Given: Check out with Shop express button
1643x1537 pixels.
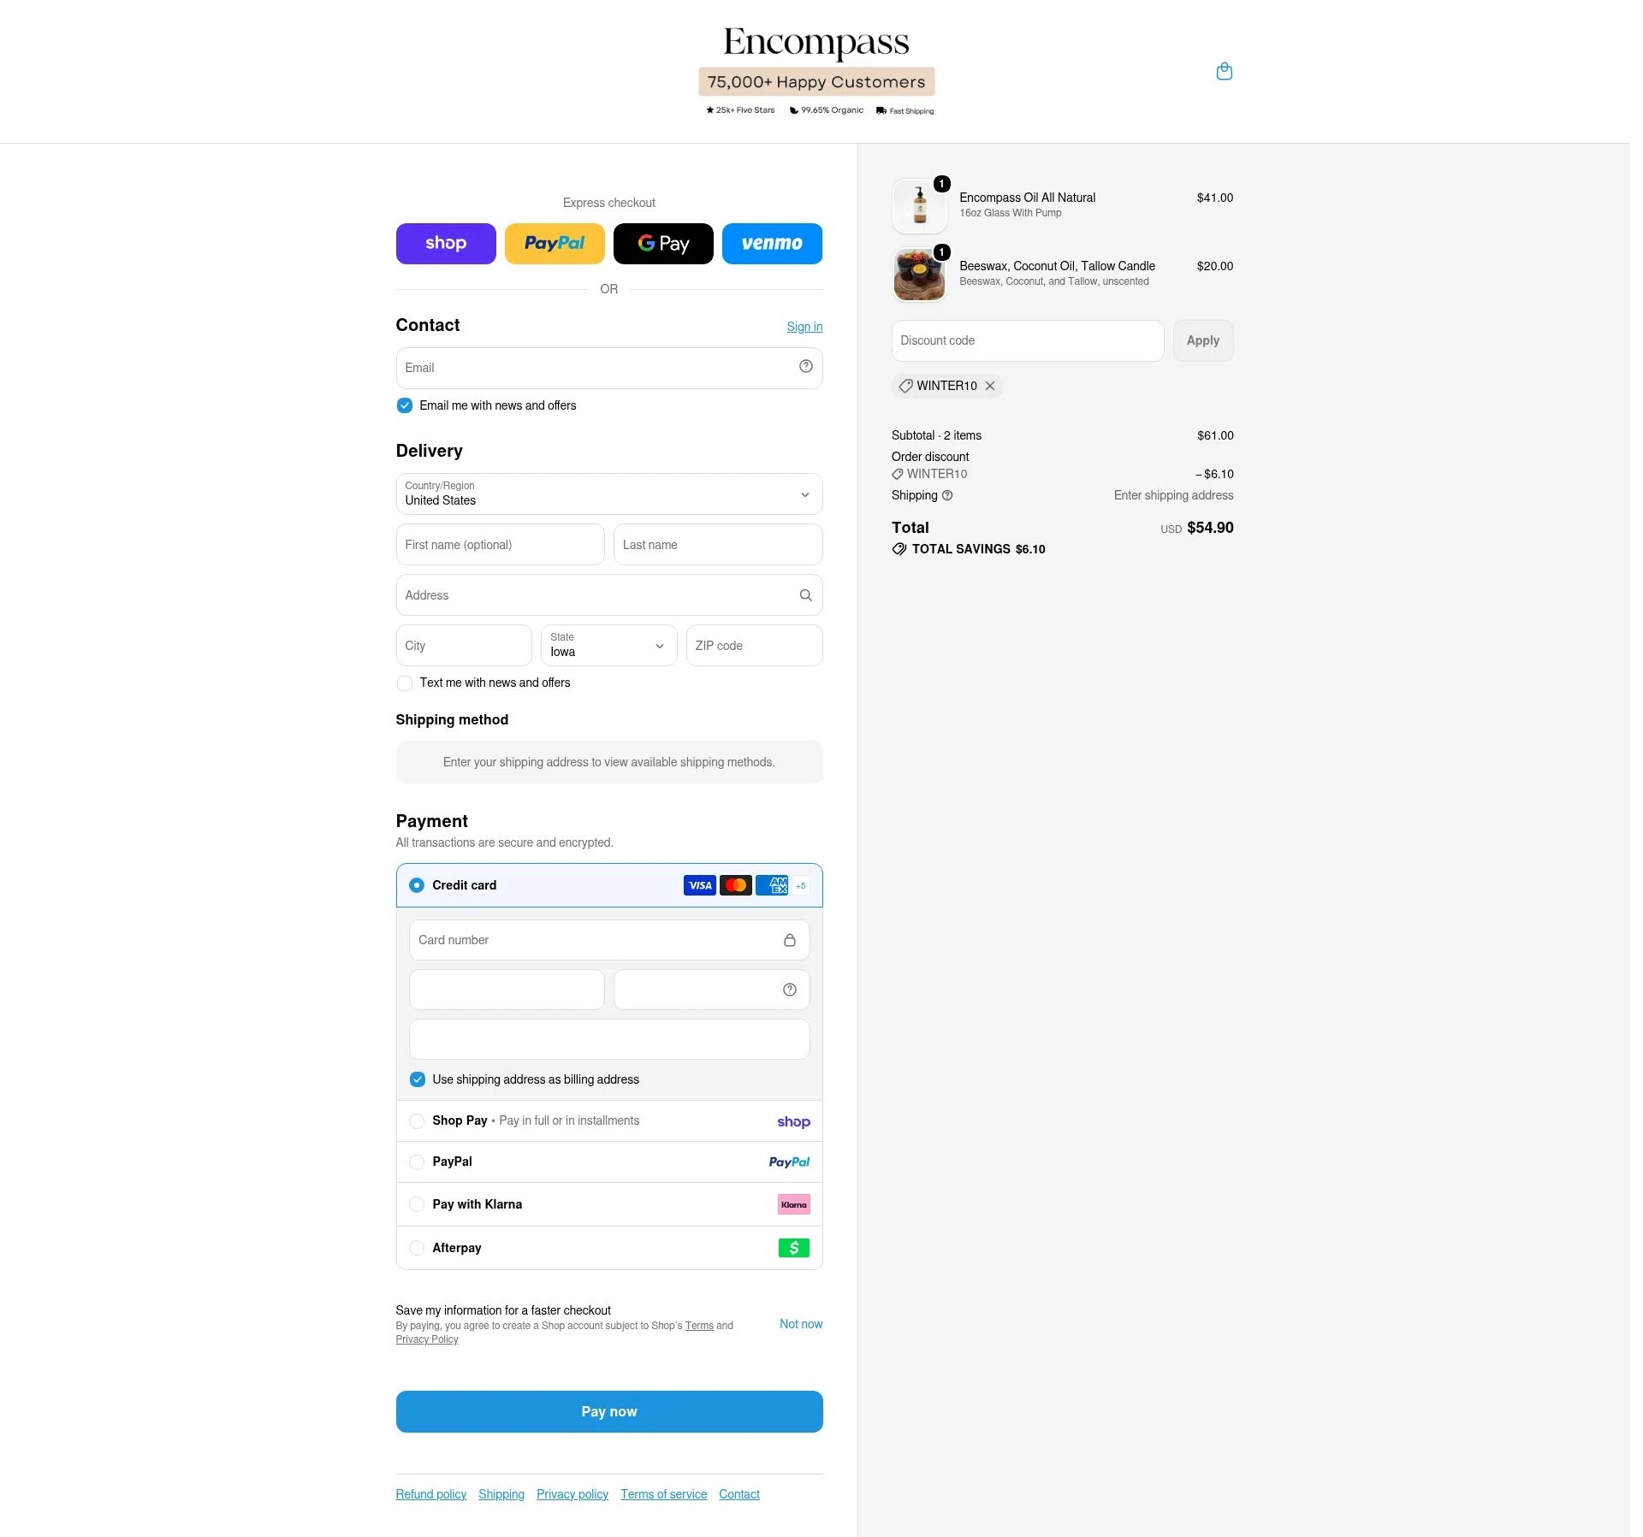Looking at the screenshot, I should tap(446, 244).
